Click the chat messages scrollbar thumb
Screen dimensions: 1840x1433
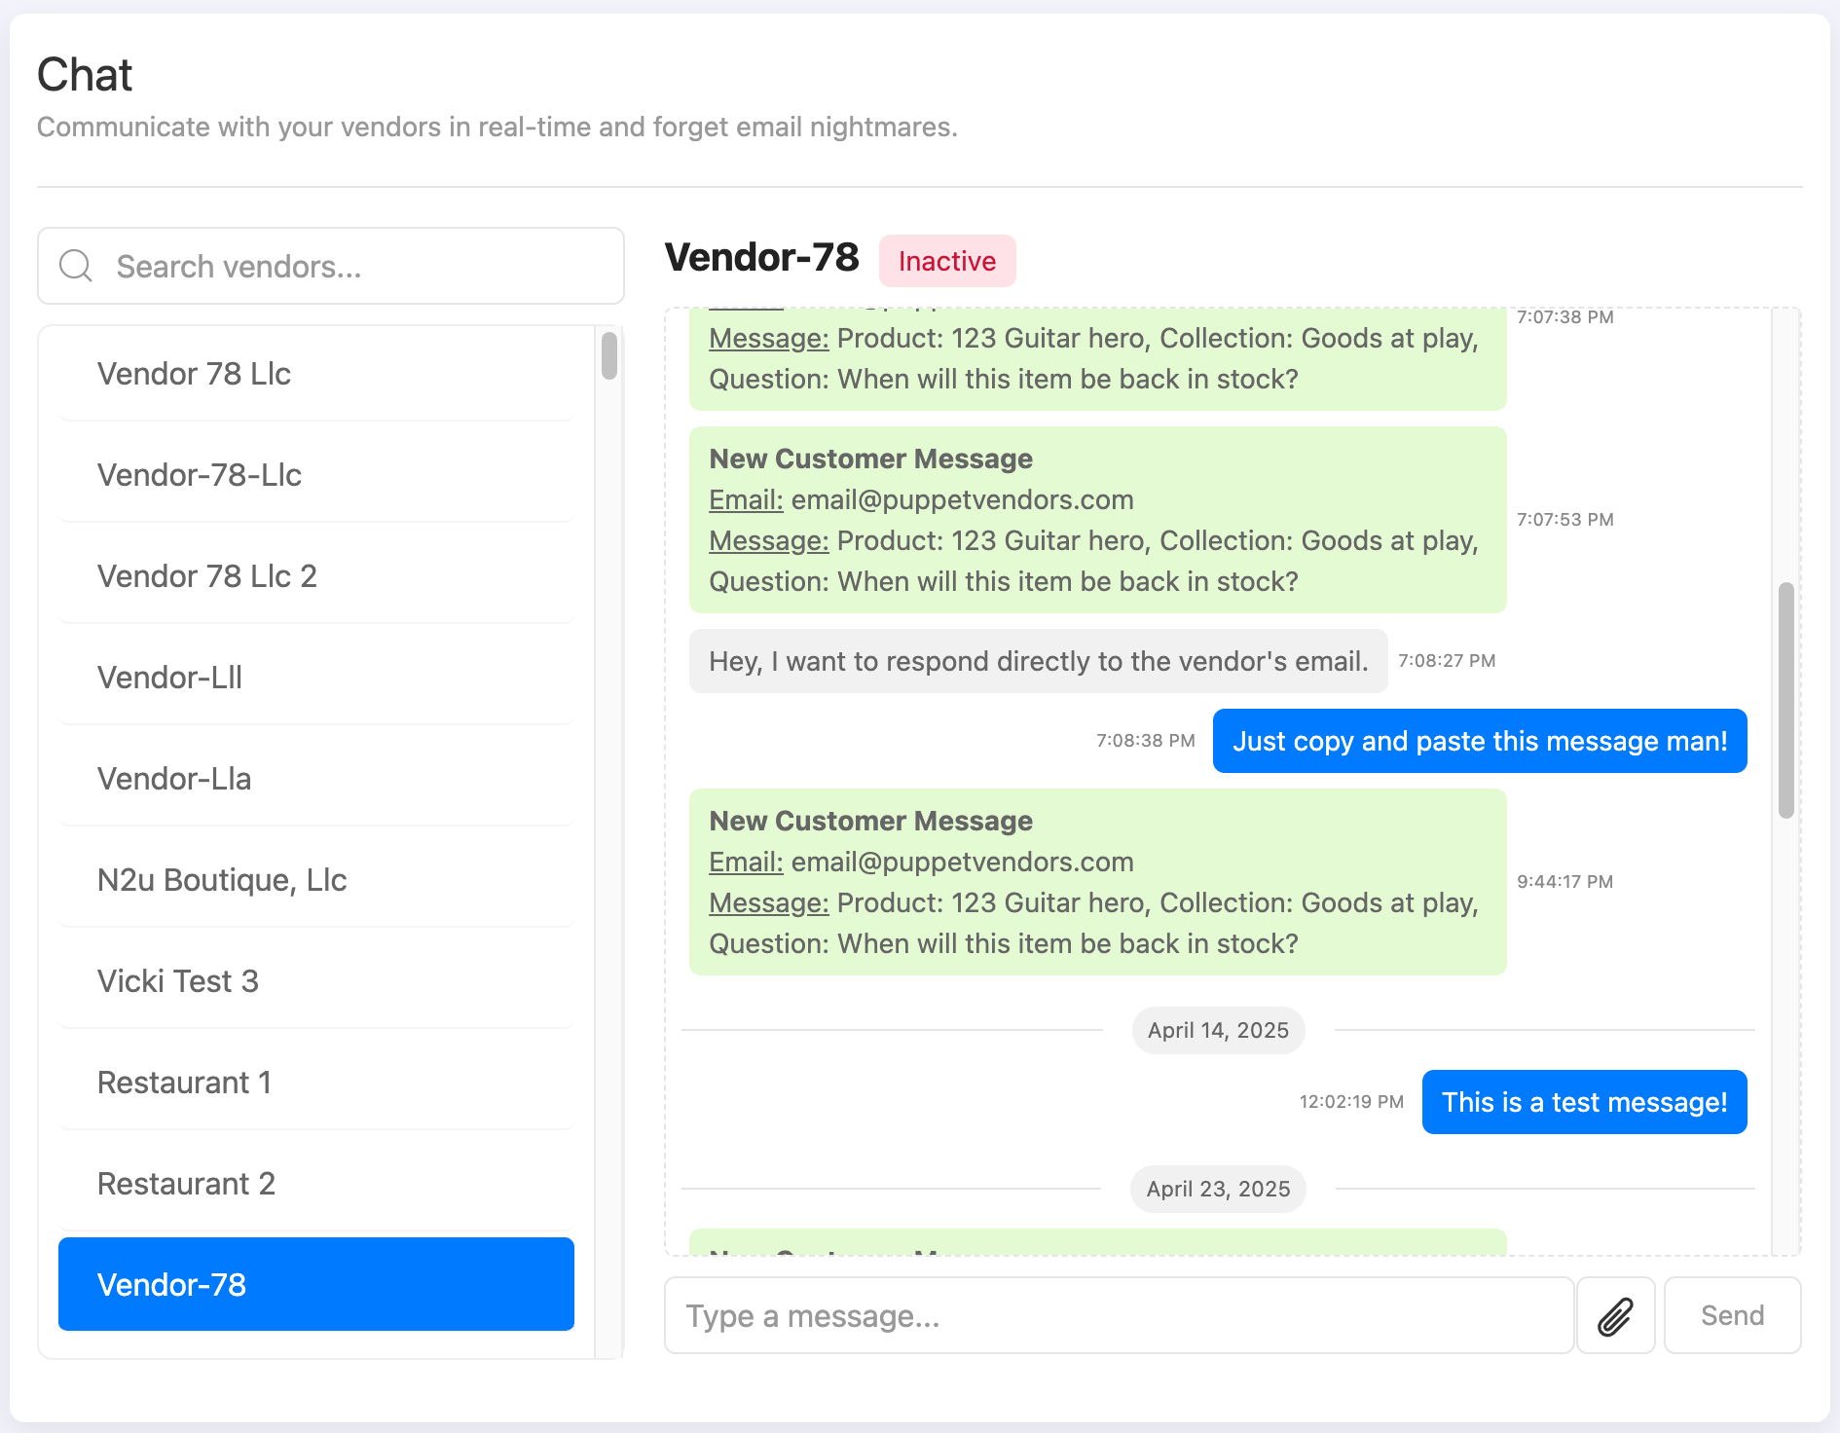(x=1785, y=700)
